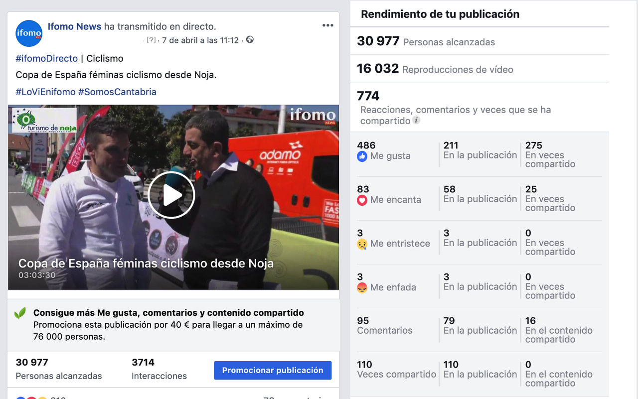
Task: Click the Me enfada angry face icon
Action: pos(362,287)
